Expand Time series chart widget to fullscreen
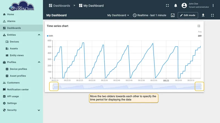220x123 pixels. point(199,26)
